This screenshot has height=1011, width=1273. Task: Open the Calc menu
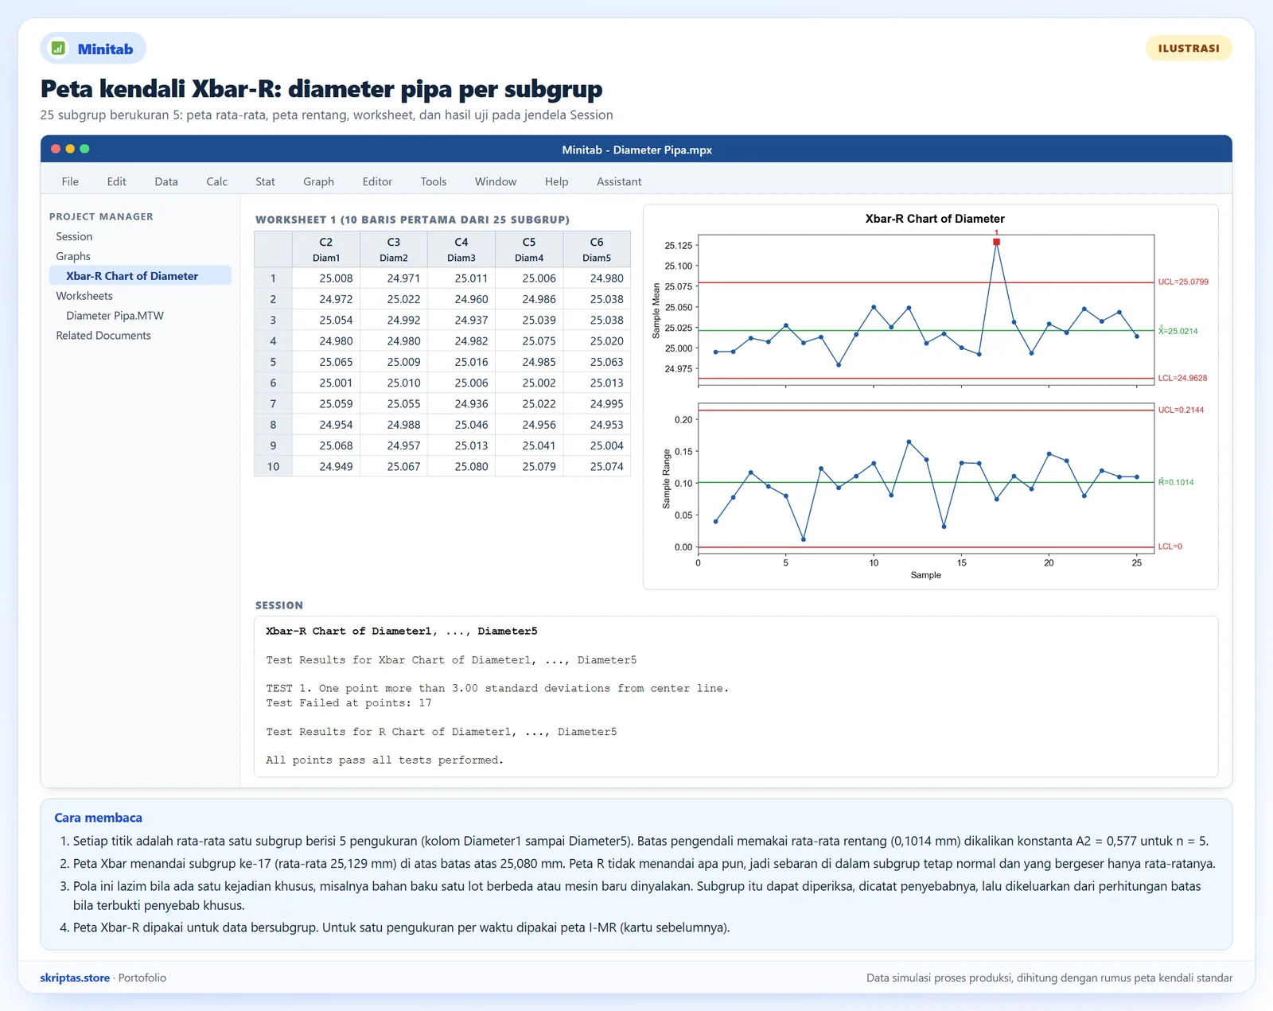(x=216, y=181)
